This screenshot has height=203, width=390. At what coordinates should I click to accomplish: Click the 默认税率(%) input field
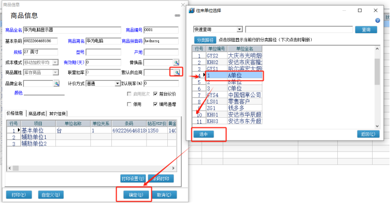pyautogui.click(x=161, y=84)
